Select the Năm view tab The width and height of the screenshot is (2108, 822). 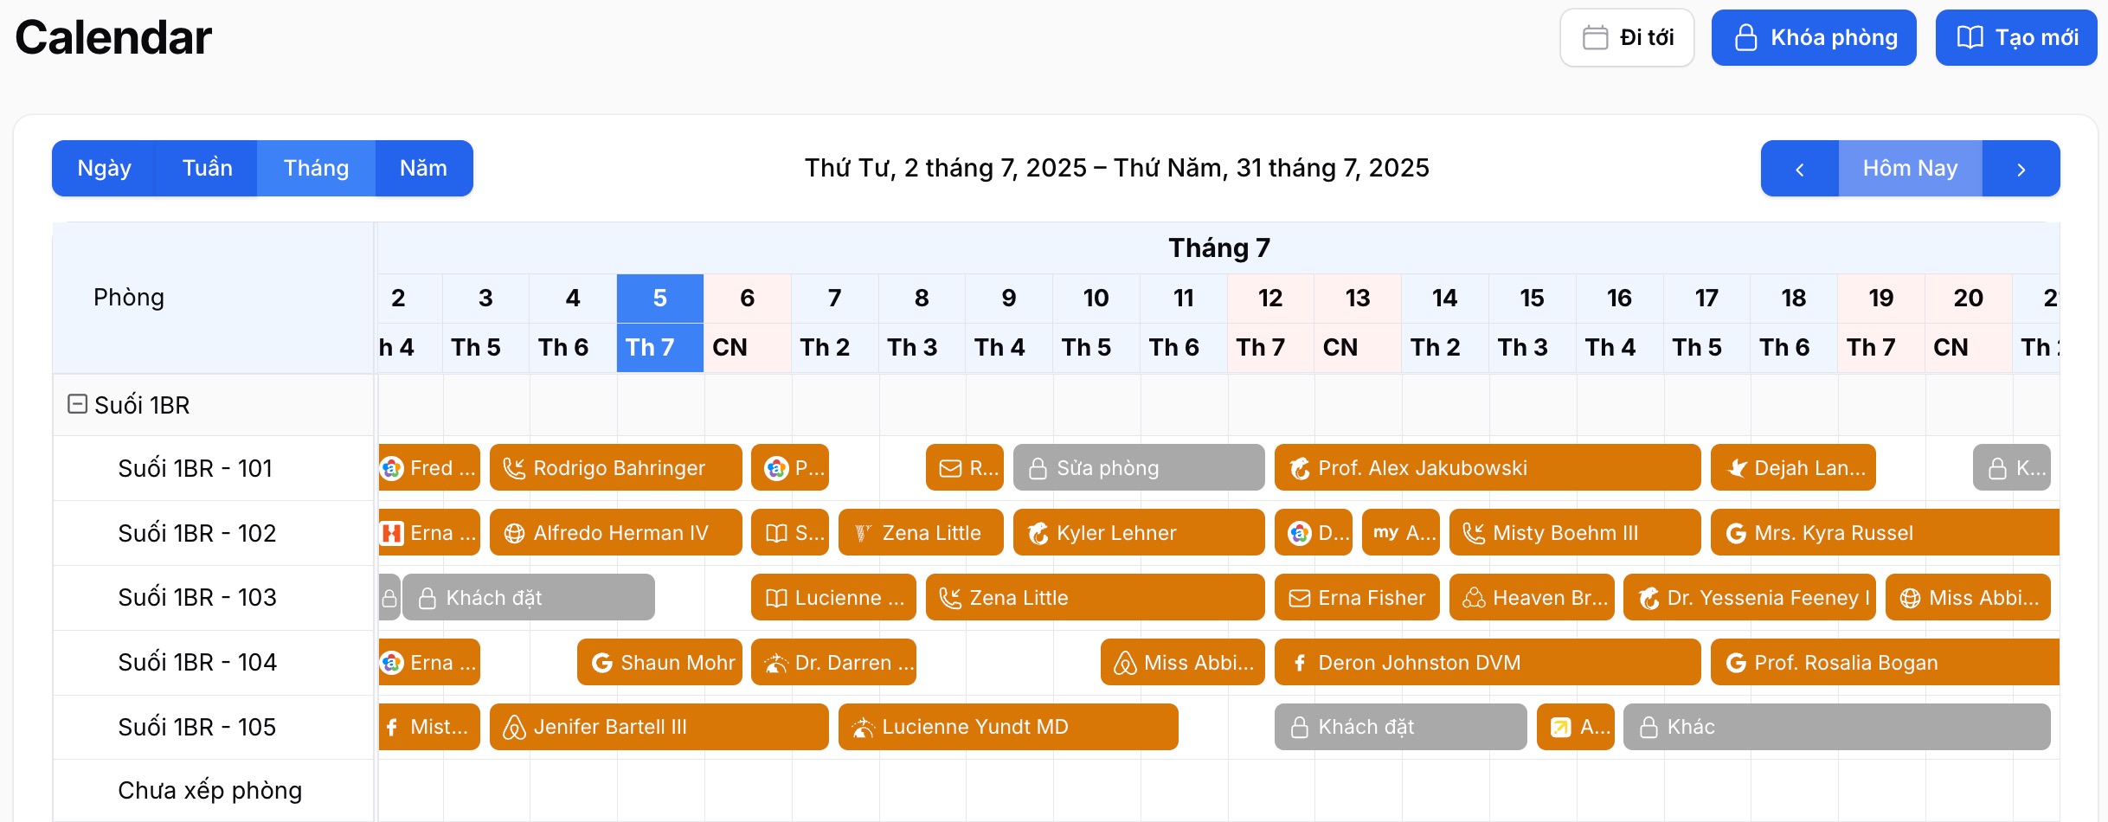tap(424, 169)
